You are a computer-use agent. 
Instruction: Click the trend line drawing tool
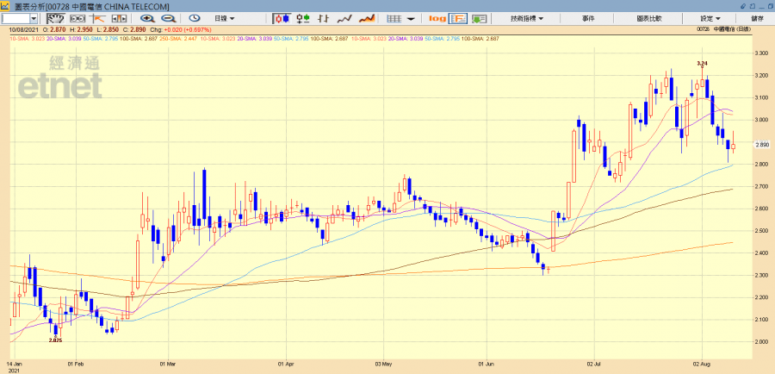click(100, 18)
